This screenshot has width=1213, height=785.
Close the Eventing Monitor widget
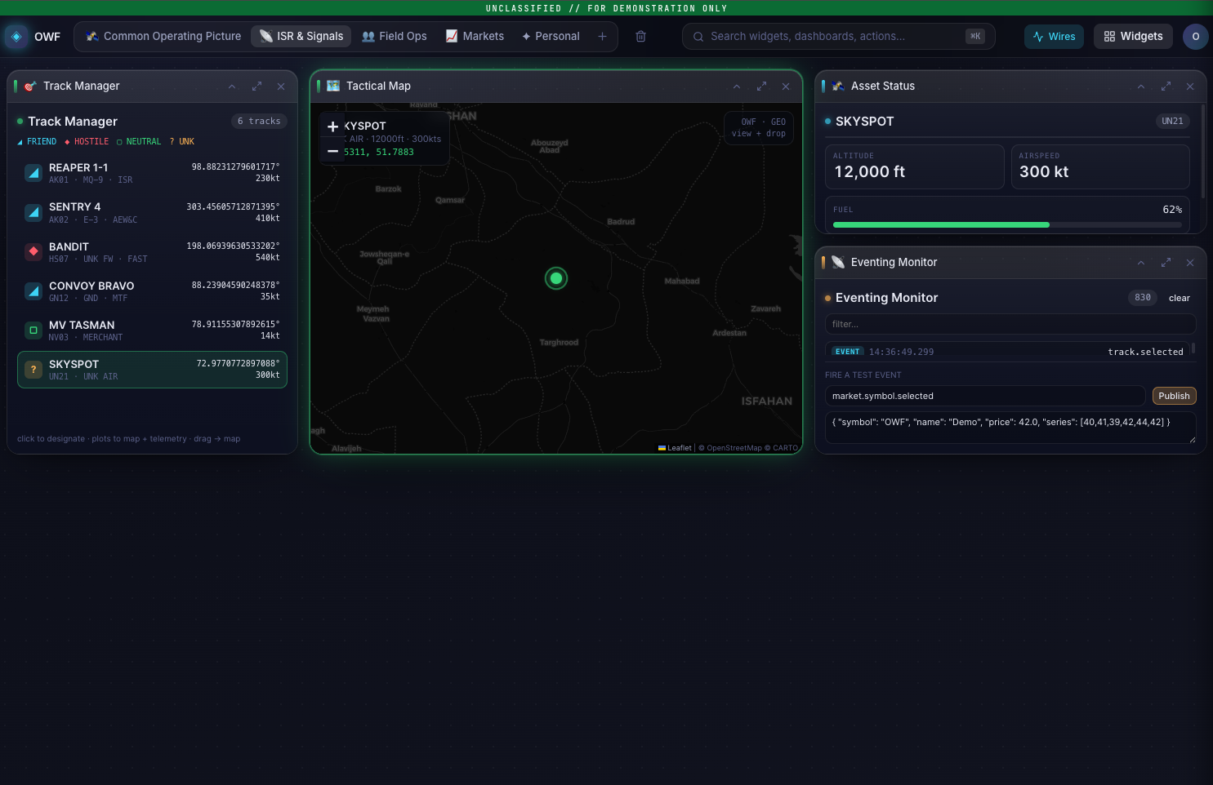point(1190,263)
